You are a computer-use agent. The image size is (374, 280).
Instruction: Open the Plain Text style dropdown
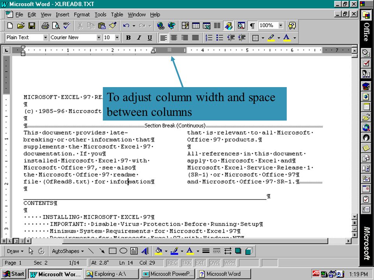click(46, 38)
